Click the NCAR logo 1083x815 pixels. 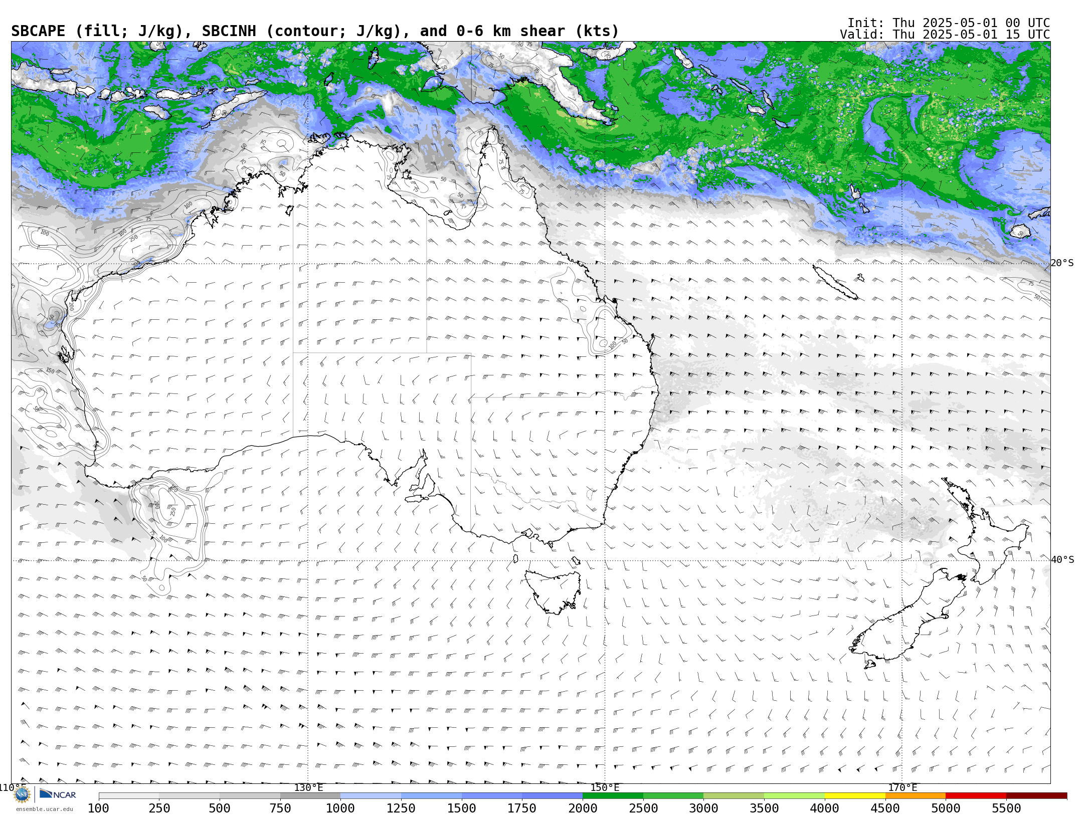(x=58, y=794)
